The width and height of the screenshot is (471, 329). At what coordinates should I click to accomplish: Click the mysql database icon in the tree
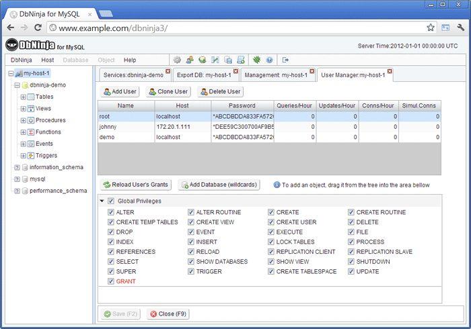pyautogui.click(x=24, y=179)
